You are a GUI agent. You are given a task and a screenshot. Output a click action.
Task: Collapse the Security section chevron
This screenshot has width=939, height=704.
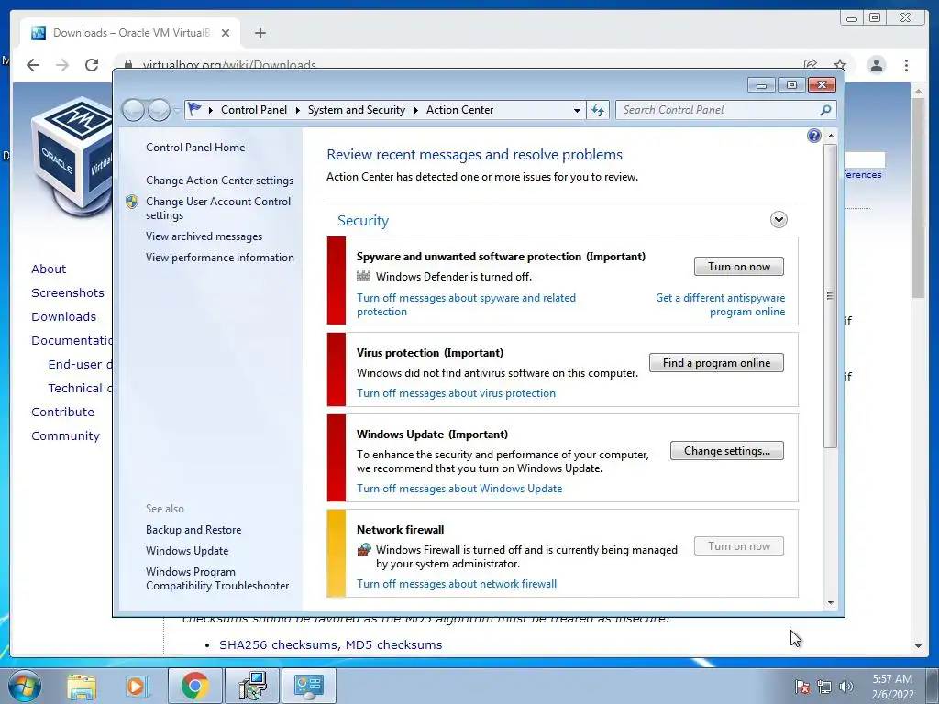779,220
